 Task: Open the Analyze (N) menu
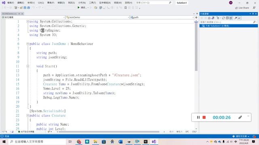[x=82, y=3]
